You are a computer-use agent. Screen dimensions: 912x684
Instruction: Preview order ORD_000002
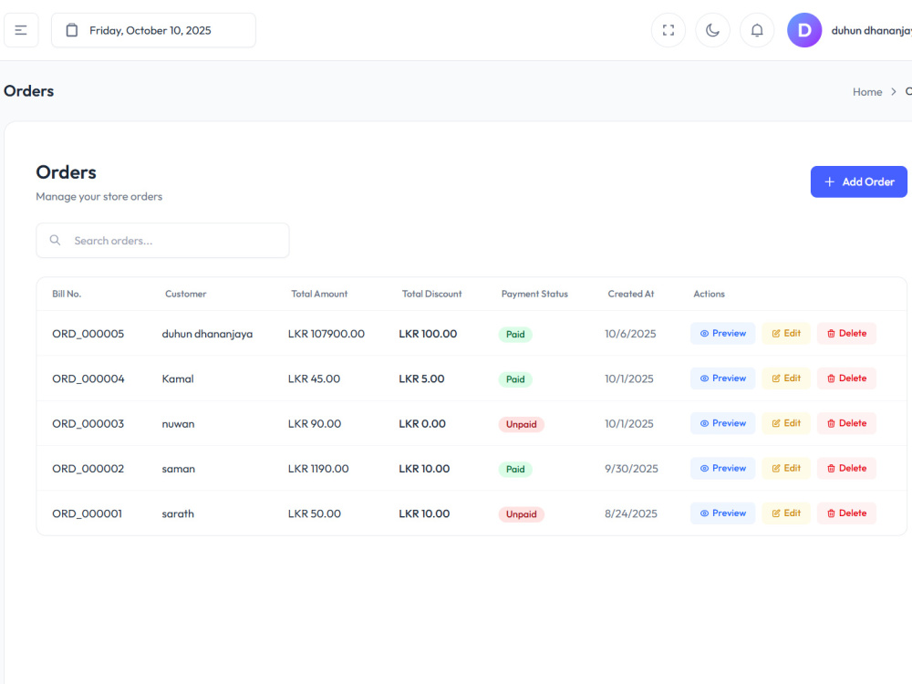coord(722,468)
